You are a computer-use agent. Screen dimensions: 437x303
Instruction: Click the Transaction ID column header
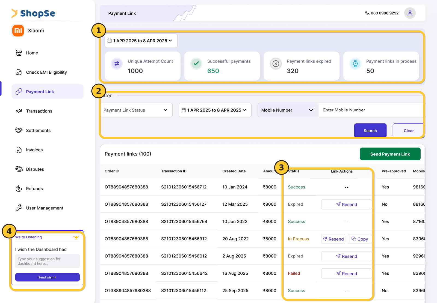coord(174,171)
